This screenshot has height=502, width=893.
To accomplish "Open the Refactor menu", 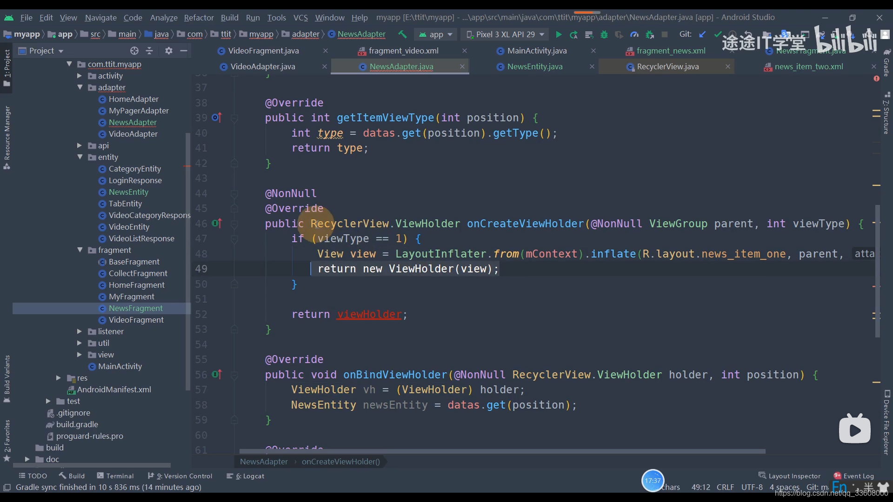I will [x=199, y=18].
